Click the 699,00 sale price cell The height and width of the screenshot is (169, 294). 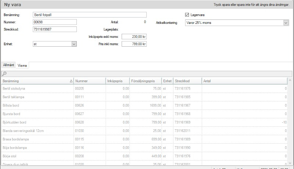pos(157,139)
